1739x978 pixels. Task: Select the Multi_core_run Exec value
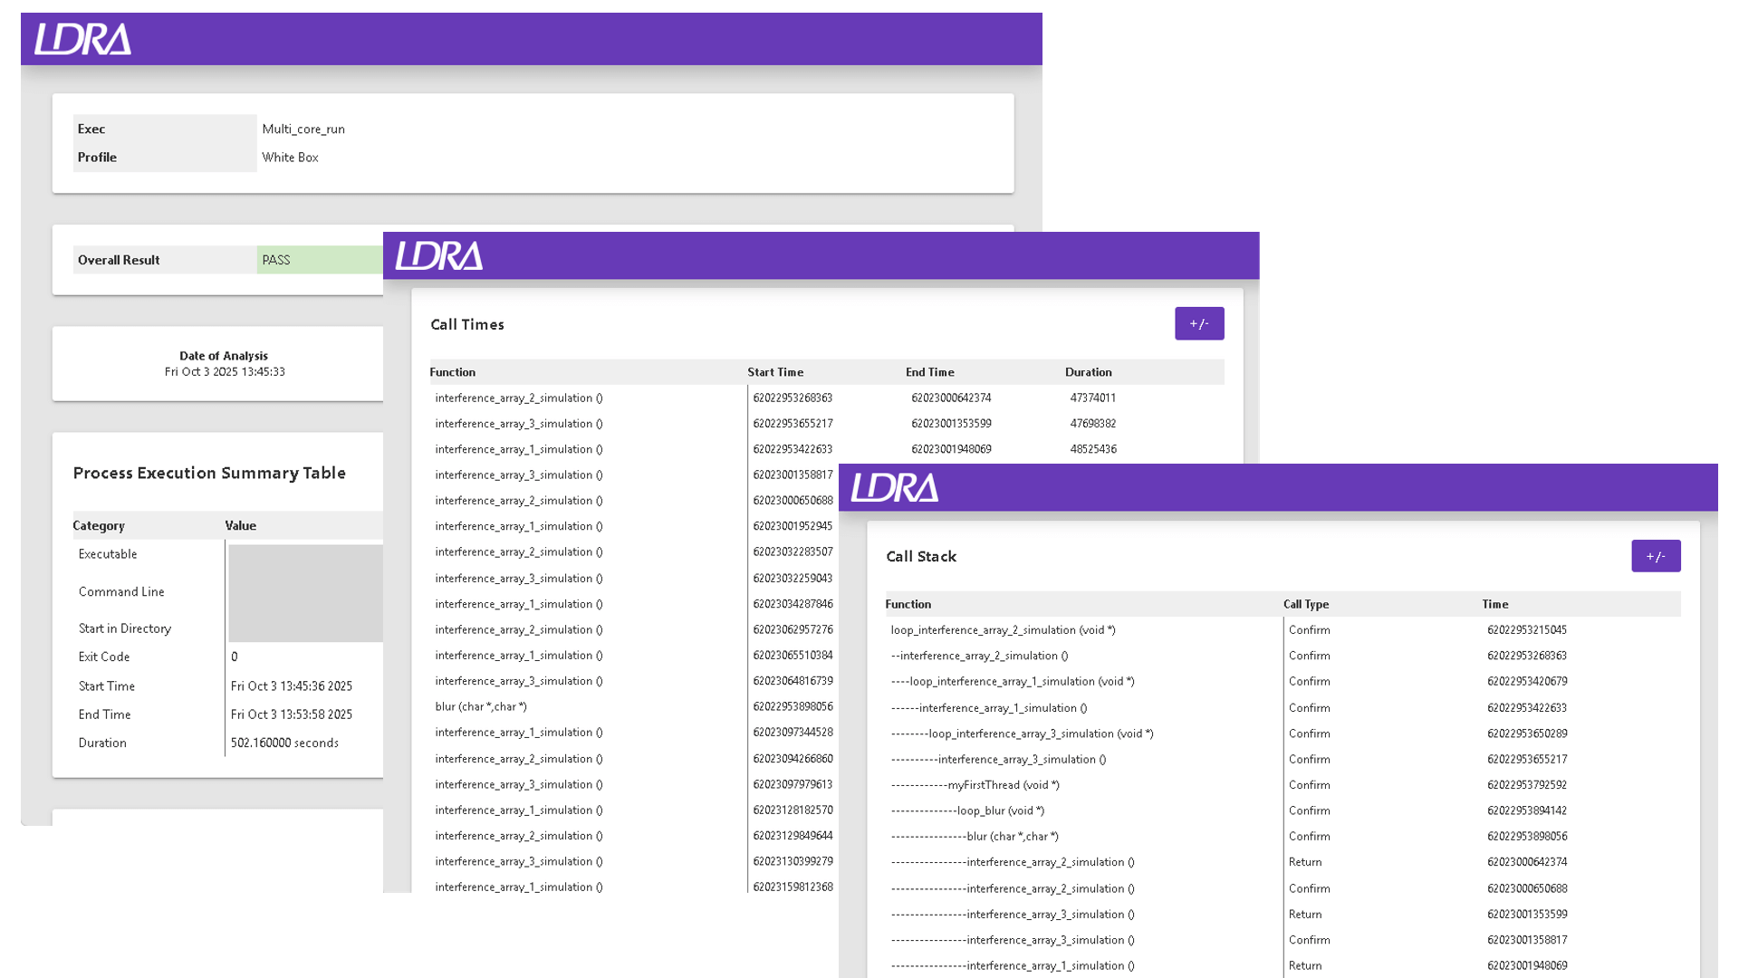click(303, 129)
